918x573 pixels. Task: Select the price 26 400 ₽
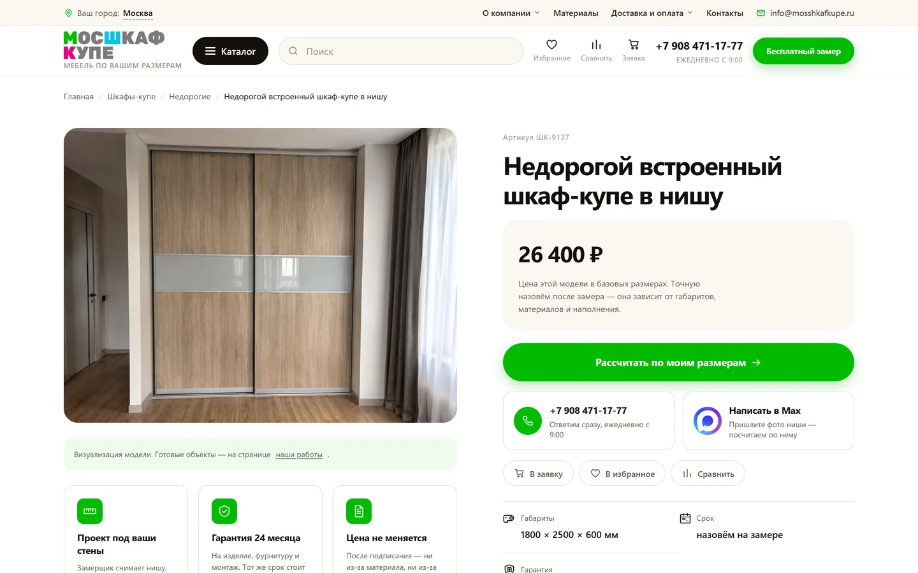click(560, 255)
